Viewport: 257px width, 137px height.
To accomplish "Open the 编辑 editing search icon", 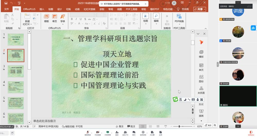I will pos(156,19).
